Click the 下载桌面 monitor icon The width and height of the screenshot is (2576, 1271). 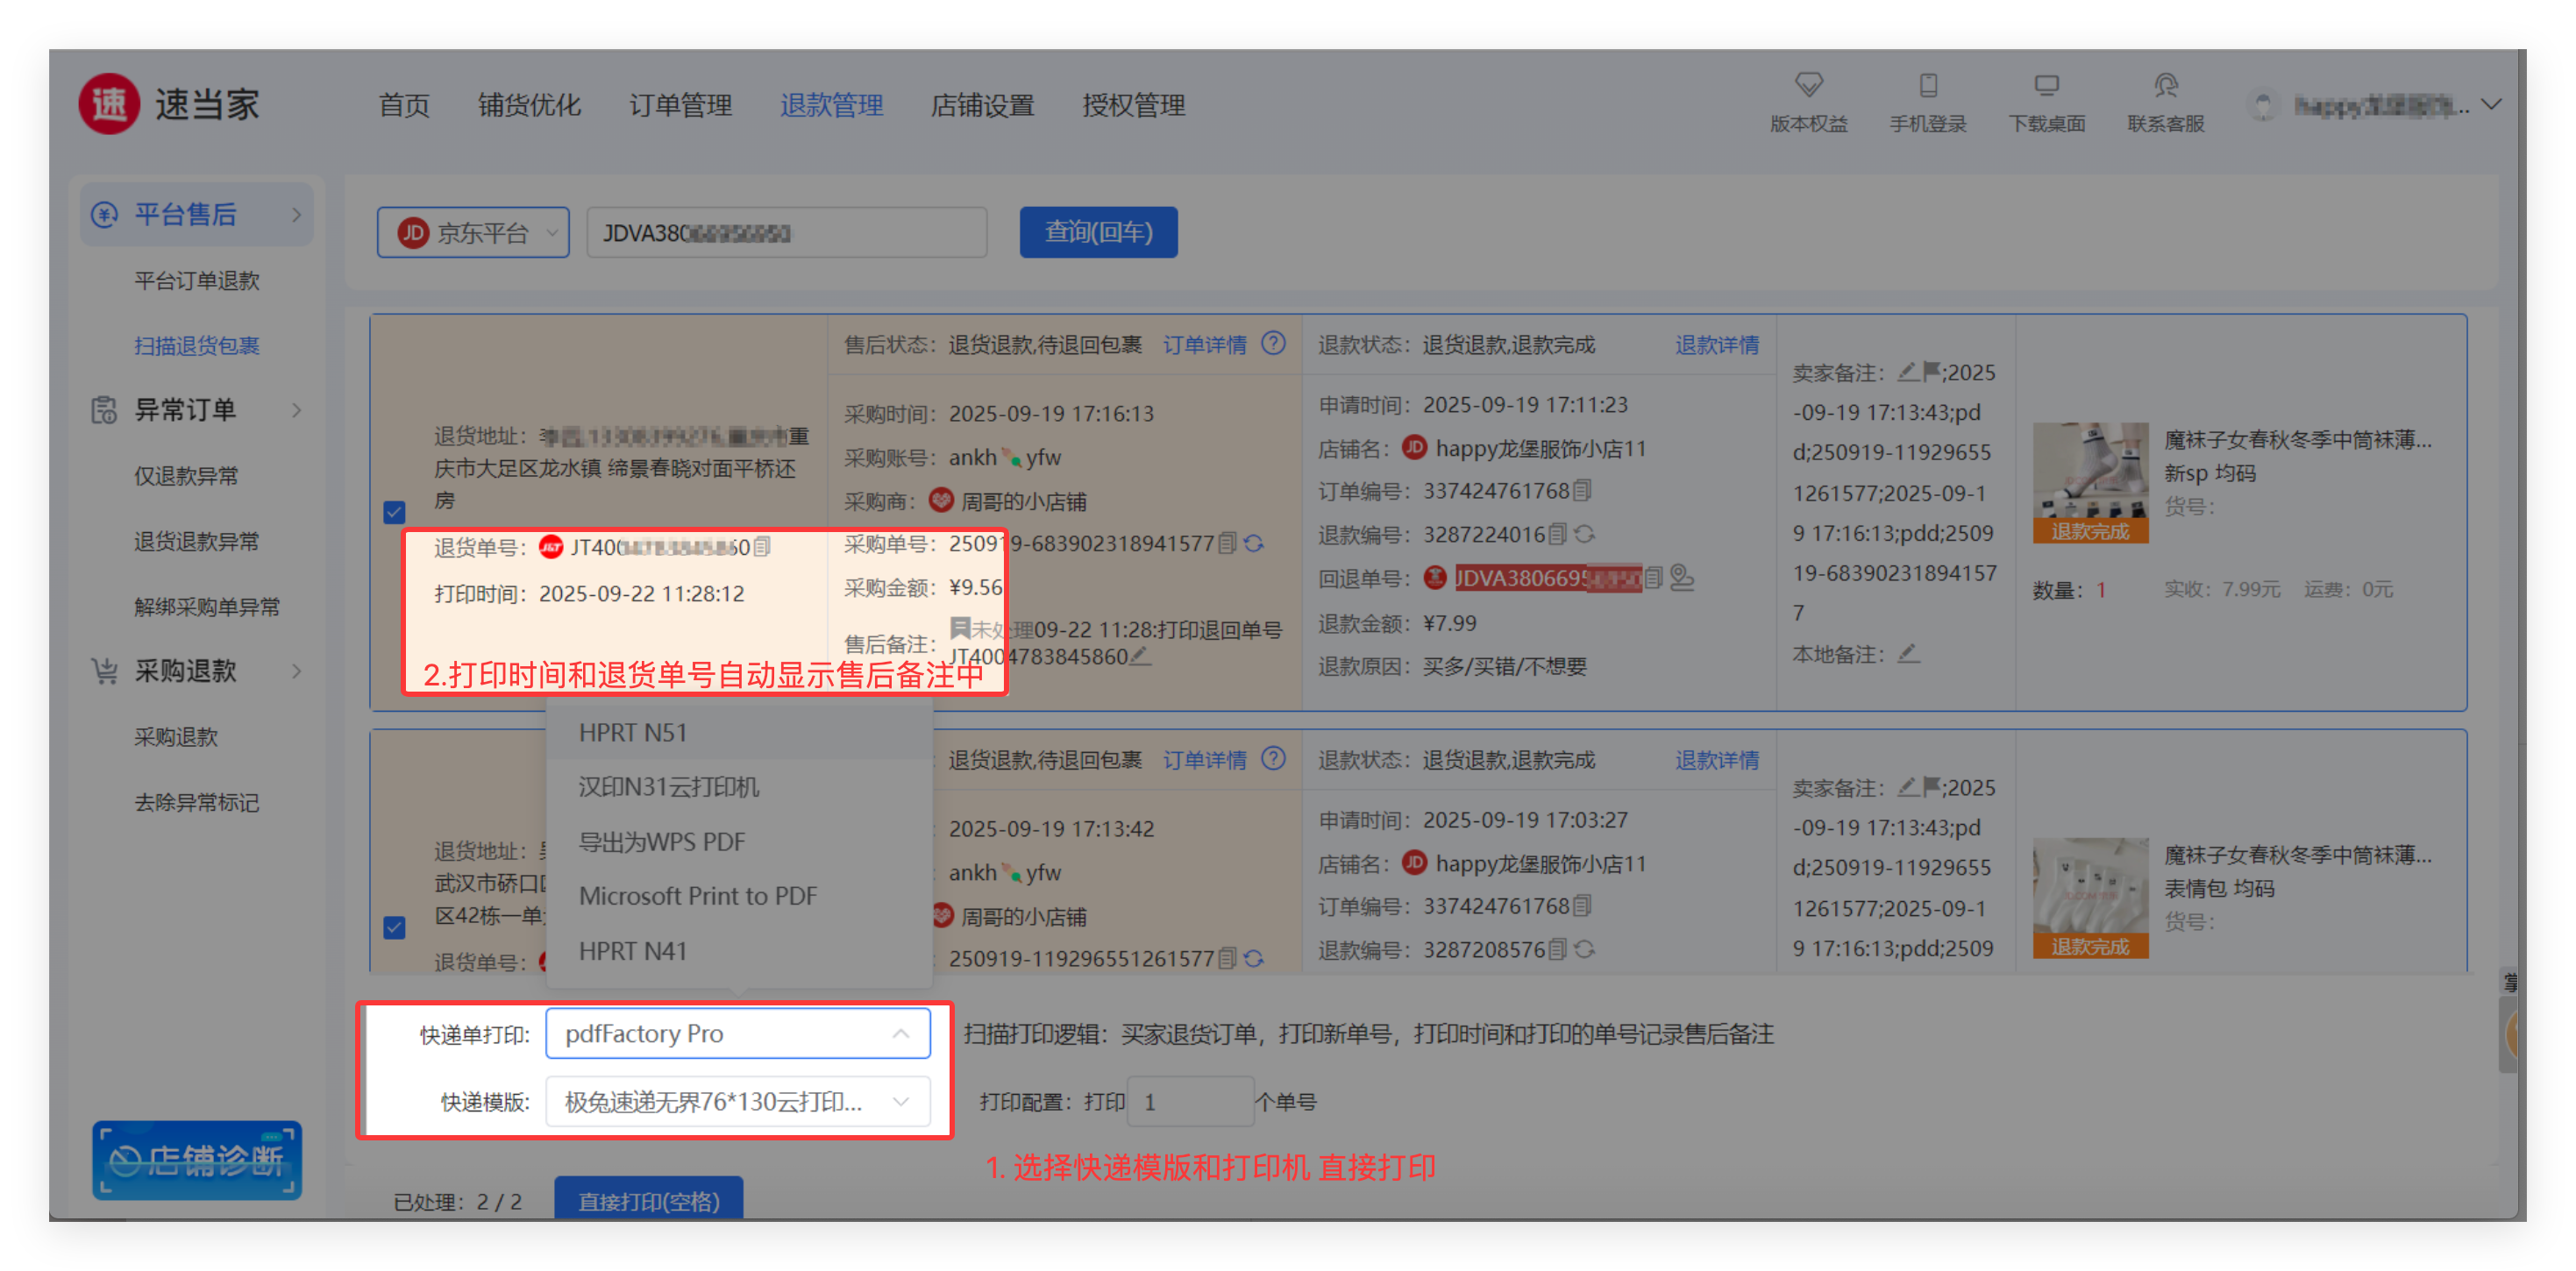click(x=2046, y=85)
